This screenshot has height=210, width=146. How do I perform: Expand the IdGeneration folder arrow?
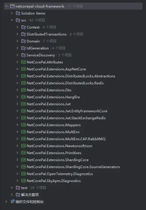point(17,48)
